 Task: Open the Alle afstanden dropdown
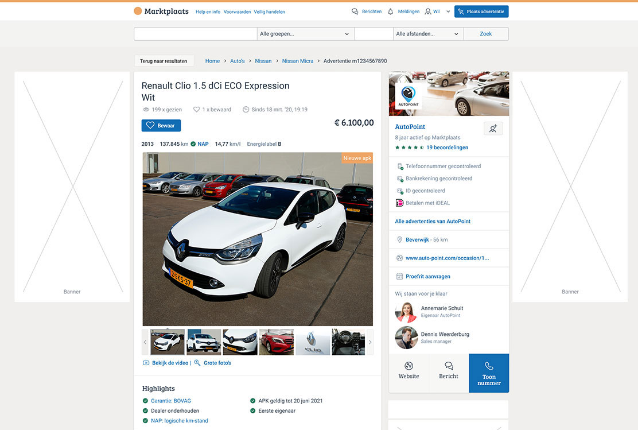click(x=428, y=34)
